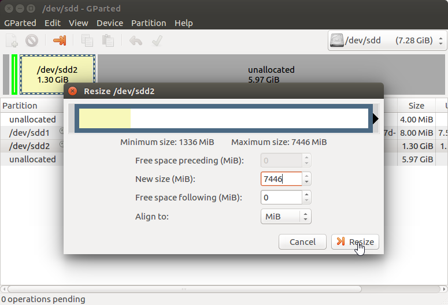
Task: Click the 1.30 GiB size cell
Action: pos(417,146)
